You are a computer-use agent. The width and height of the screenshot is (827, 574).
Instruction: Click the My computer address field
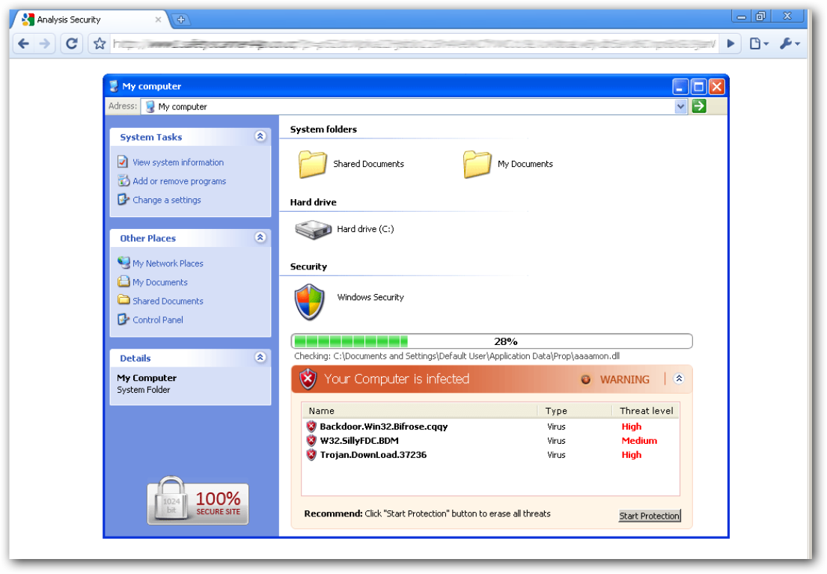pos(414,106)
